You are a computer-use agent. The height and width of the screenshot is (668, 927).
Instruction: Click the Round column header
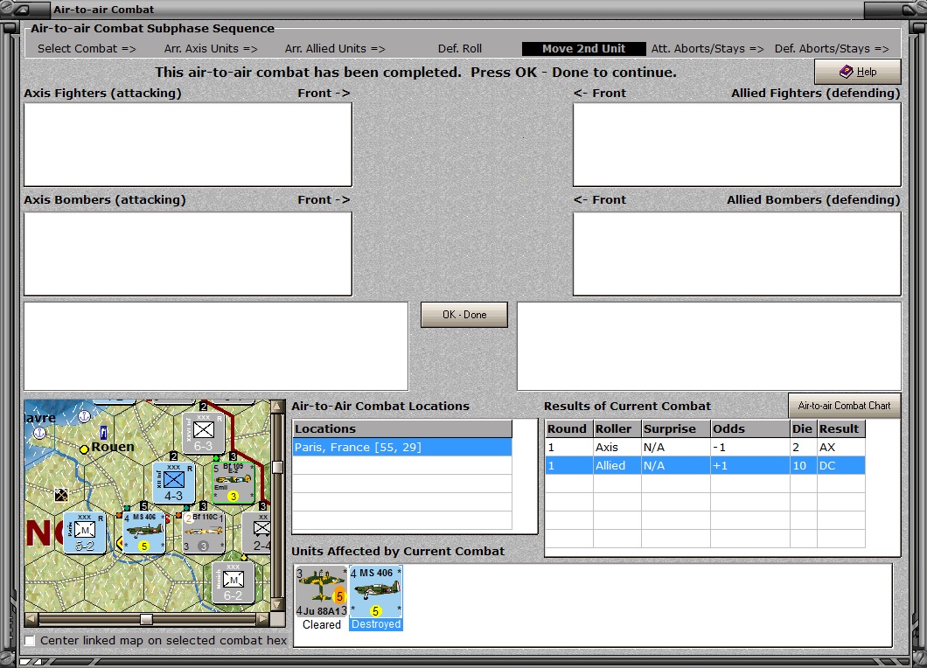click(x=568, y=428)
